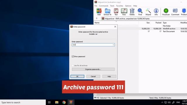Confirm password with OK button

[77, 76]
